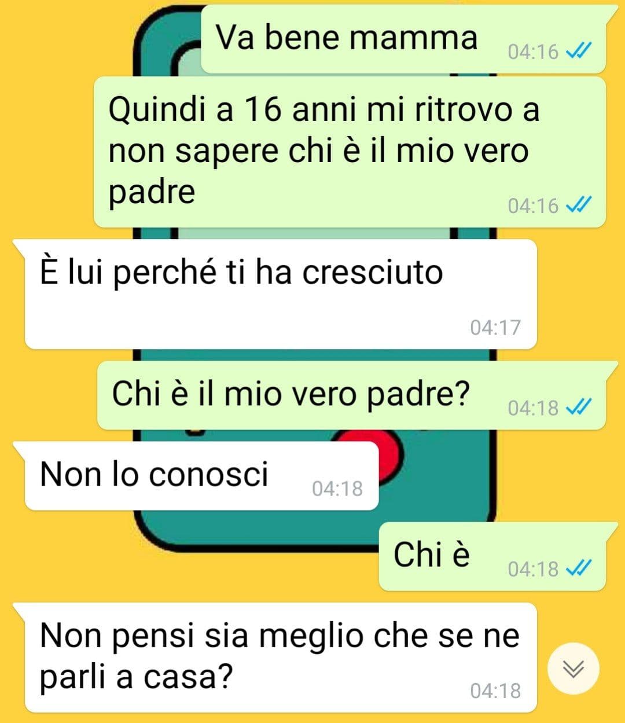Click read ticks on 'Va bene mamma'
Viewport: 625px width, 723px height.
pos(578,52)
